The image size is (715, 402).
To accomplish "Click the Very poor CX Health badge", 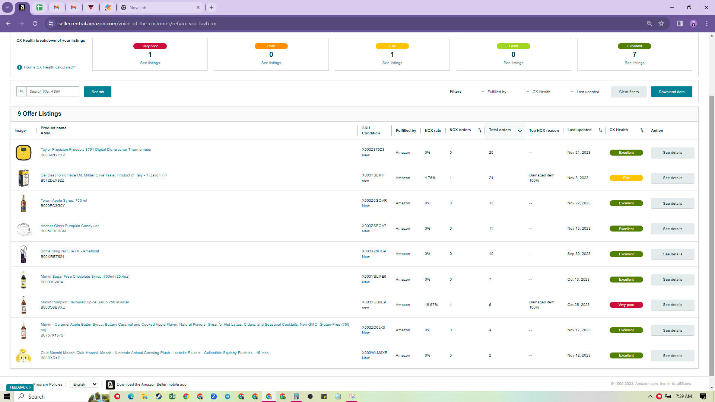I will [626, 305].
